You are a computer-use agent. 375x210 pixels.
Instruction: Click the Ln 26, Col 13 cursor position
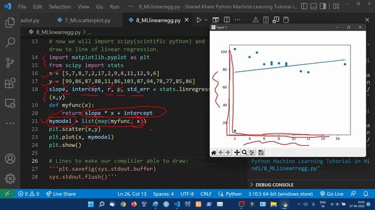coord(132,194)
